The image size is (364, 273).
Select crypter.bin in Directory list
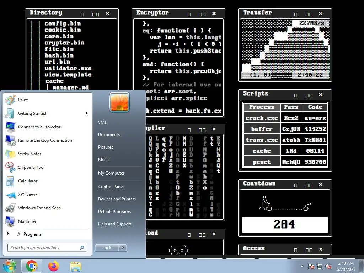[x=64, y=43]
